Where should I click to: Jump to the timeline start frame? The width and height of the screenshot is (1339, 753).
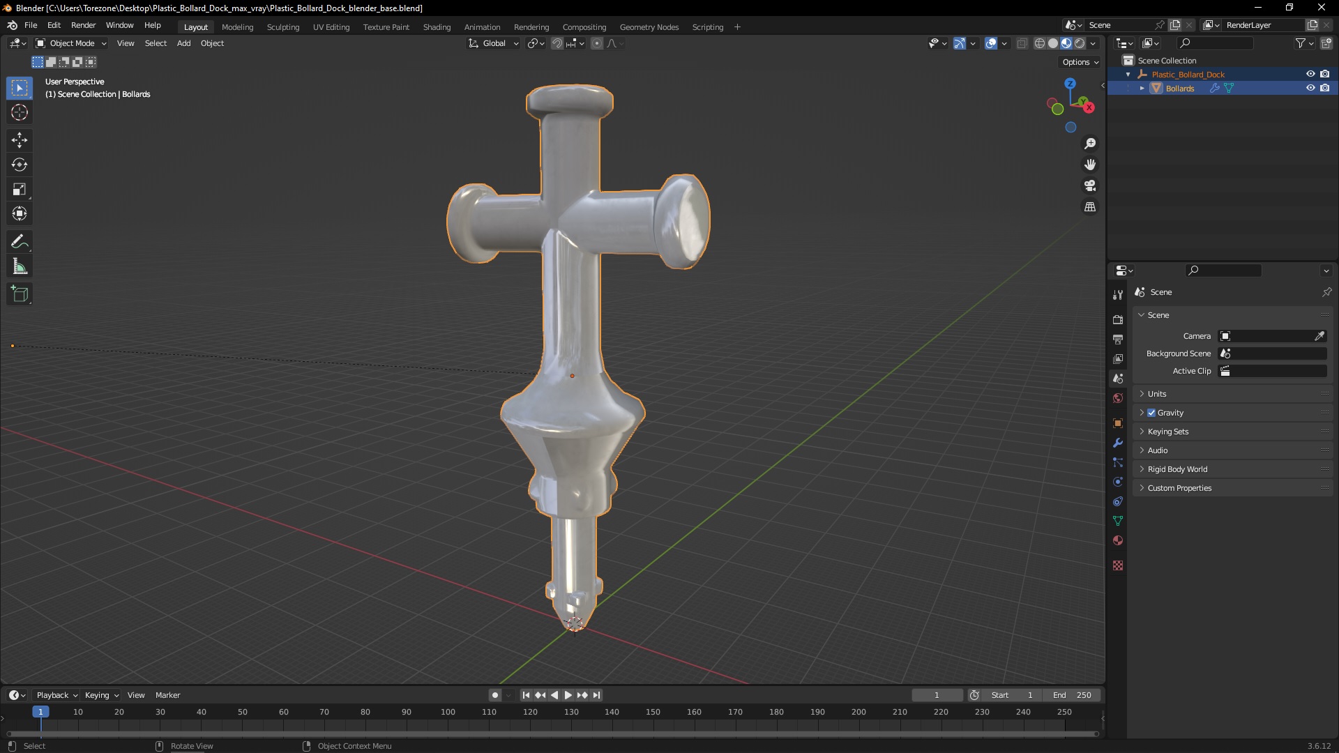526,695
